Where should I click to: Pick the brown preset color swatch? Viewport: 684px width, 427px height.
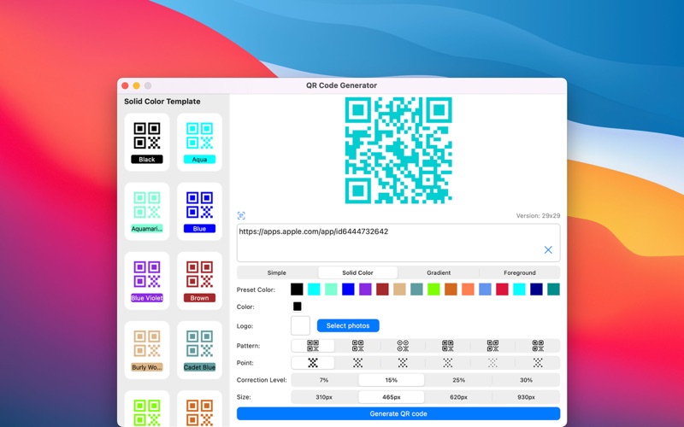(x=382, y=290)
